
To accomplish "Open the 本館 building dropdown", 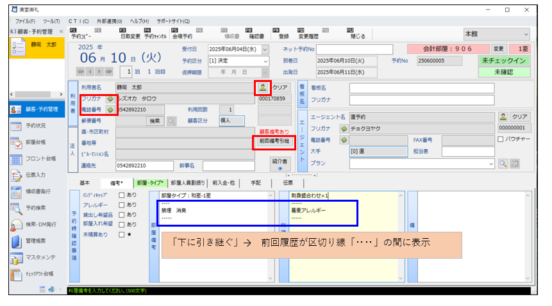I will point(526,34).
